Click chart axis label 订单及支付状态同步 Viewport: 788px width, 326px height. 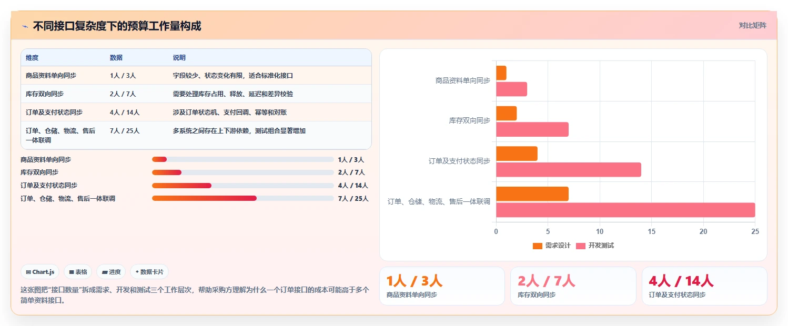(459, 161)
